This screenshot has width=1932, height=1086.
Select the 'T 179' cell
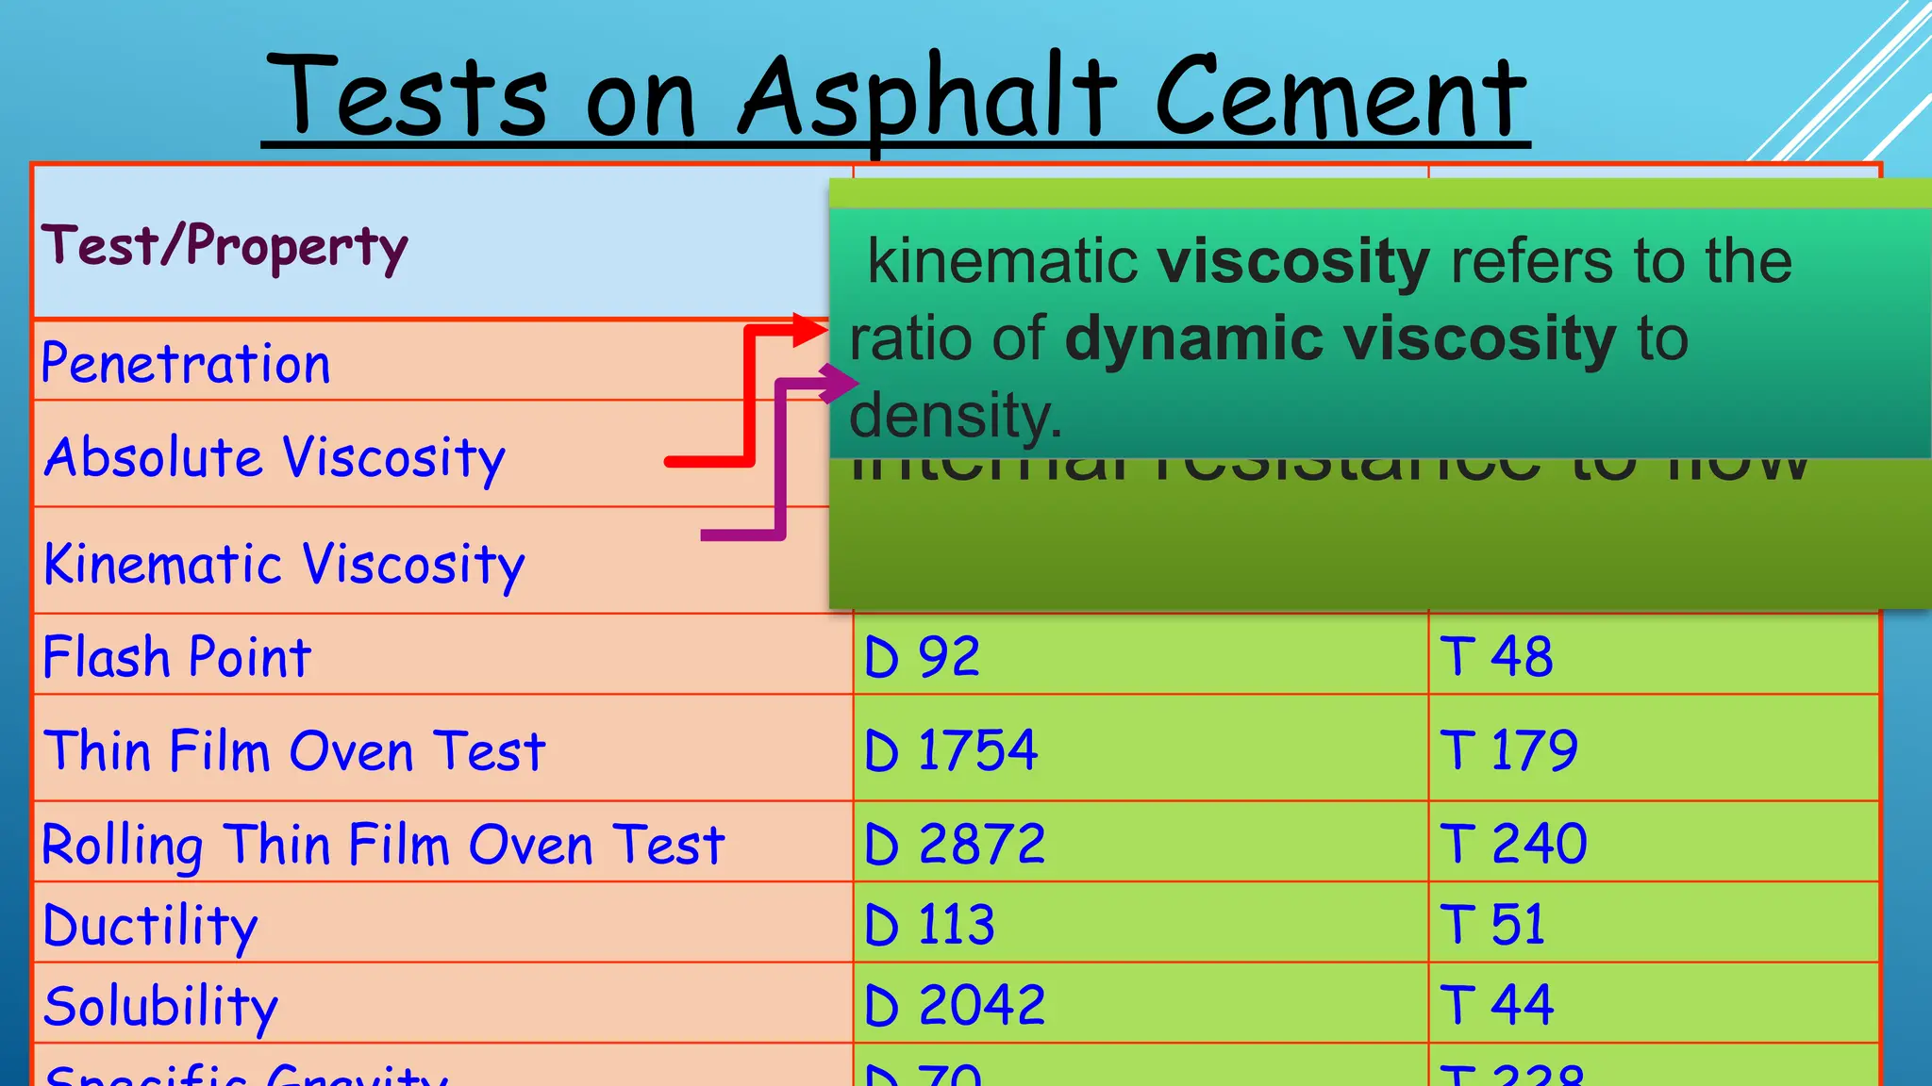[1654, 749]
